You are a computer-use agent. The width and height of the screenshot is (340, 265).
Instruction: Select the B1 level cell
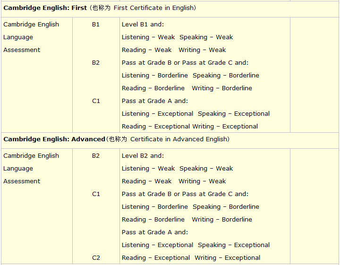tap(96, 24)
